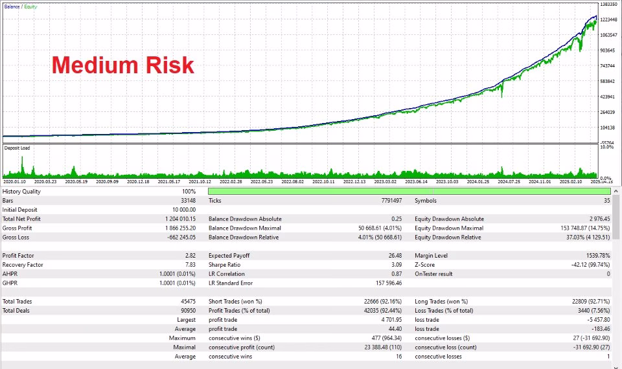Click the 2022.02.28 date on the time axis
The width and height of the screenshot is (622, 369).
[x=231, y=181]
